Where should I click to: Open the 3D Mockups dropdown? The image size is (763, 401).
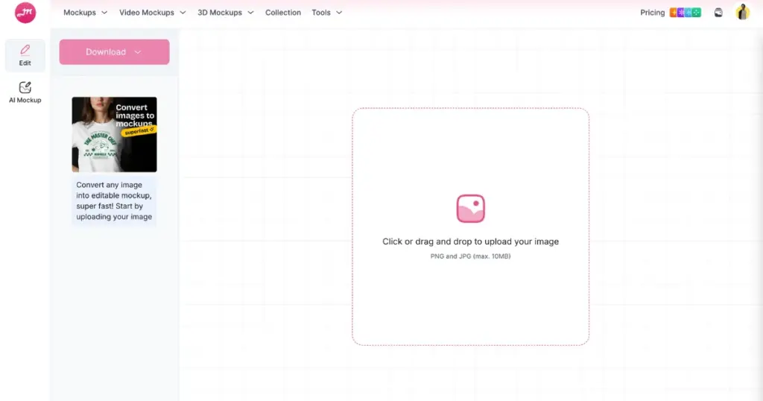click(225, 13)
